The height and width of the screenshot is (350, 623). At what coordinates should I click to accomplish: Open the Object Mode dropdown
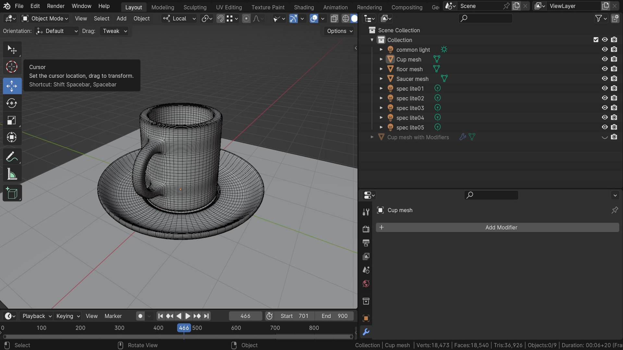[45, 18]
